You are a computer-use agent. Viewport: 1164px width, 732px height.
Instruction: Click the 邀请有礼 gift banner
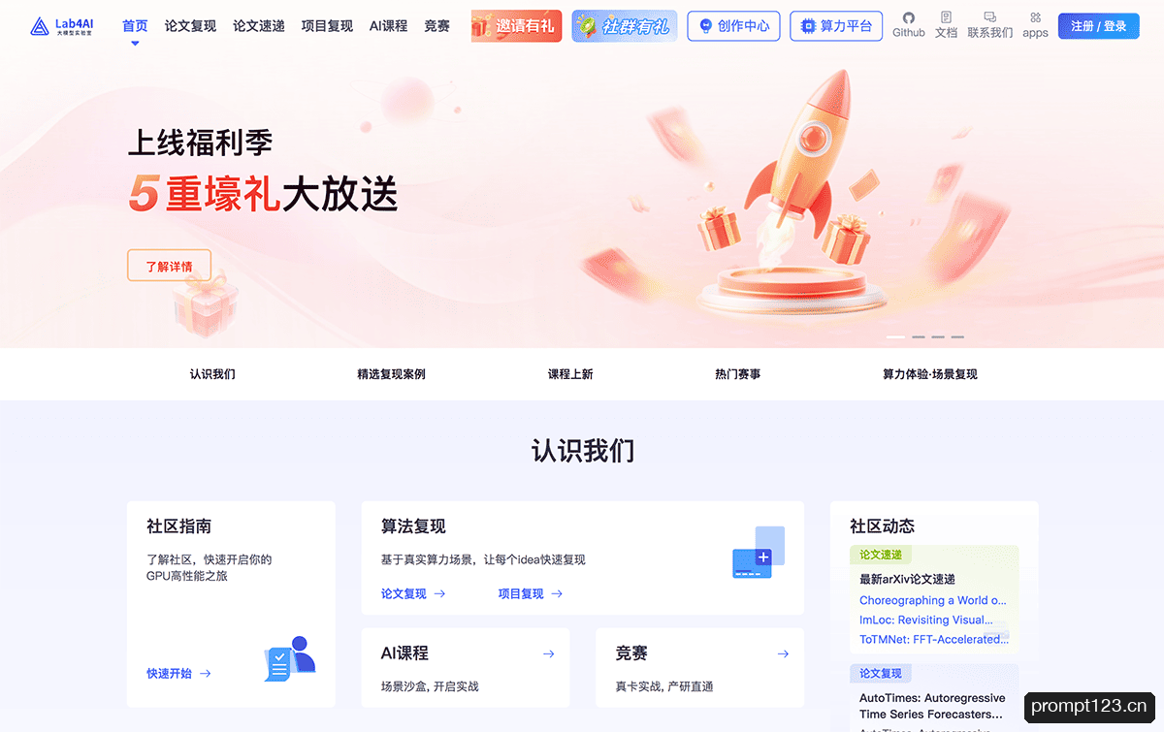[x=516, y=26]
